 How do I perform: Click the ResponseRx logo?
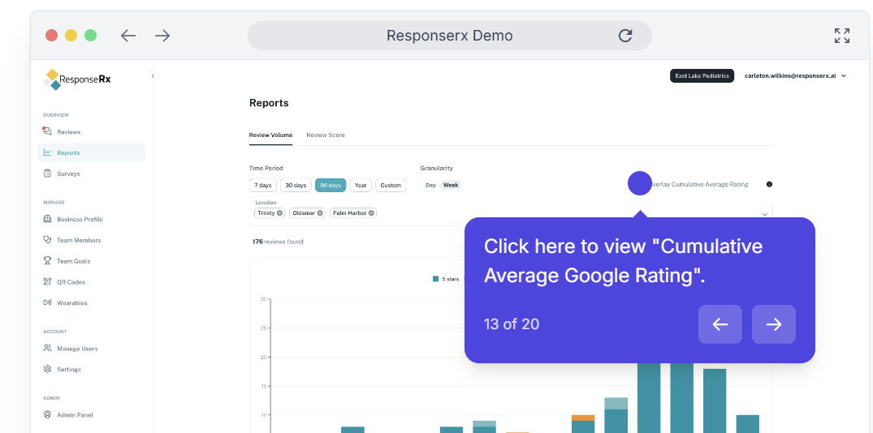point(77,79)
